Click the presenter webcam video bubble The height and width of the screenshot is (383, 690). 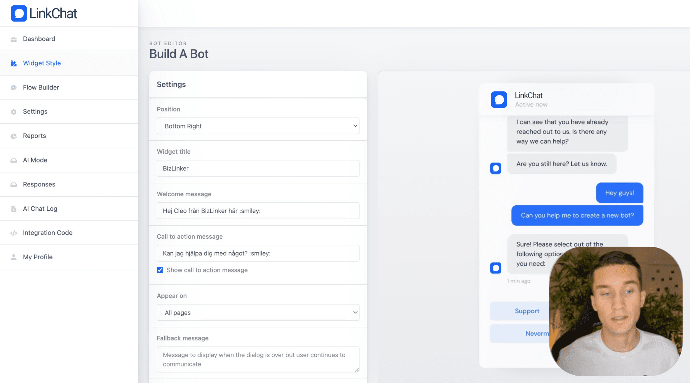[x=616, y=312]
